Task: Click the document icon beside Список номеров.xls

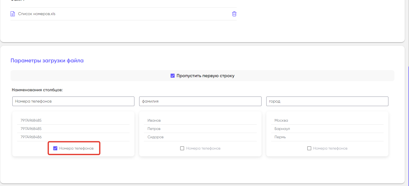Action: (13, 14)
